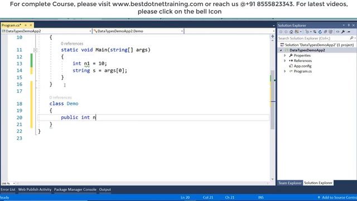Collapse the DataTypesDemoApp2 project node

(281, 50)
